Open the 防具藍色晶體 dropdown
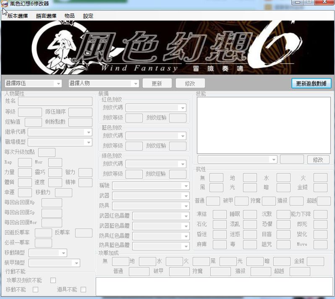335x299 pixels. click(161, 246)
